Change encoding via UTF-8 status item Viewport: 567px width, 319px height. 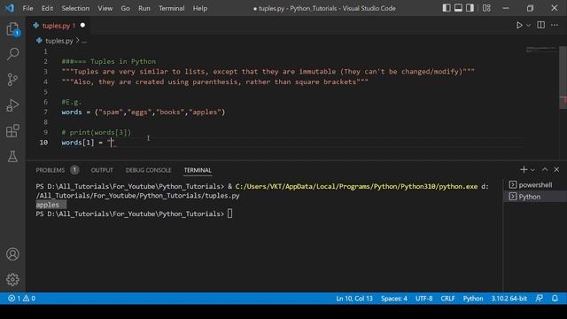[423, 299]
